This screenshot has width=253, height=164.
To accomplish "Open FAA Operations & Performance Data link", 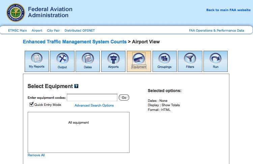I will click(217, 30).
